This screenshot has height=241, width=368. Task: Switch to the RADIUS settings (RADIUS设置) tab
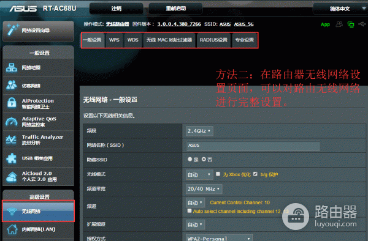[x=213, y=40]
